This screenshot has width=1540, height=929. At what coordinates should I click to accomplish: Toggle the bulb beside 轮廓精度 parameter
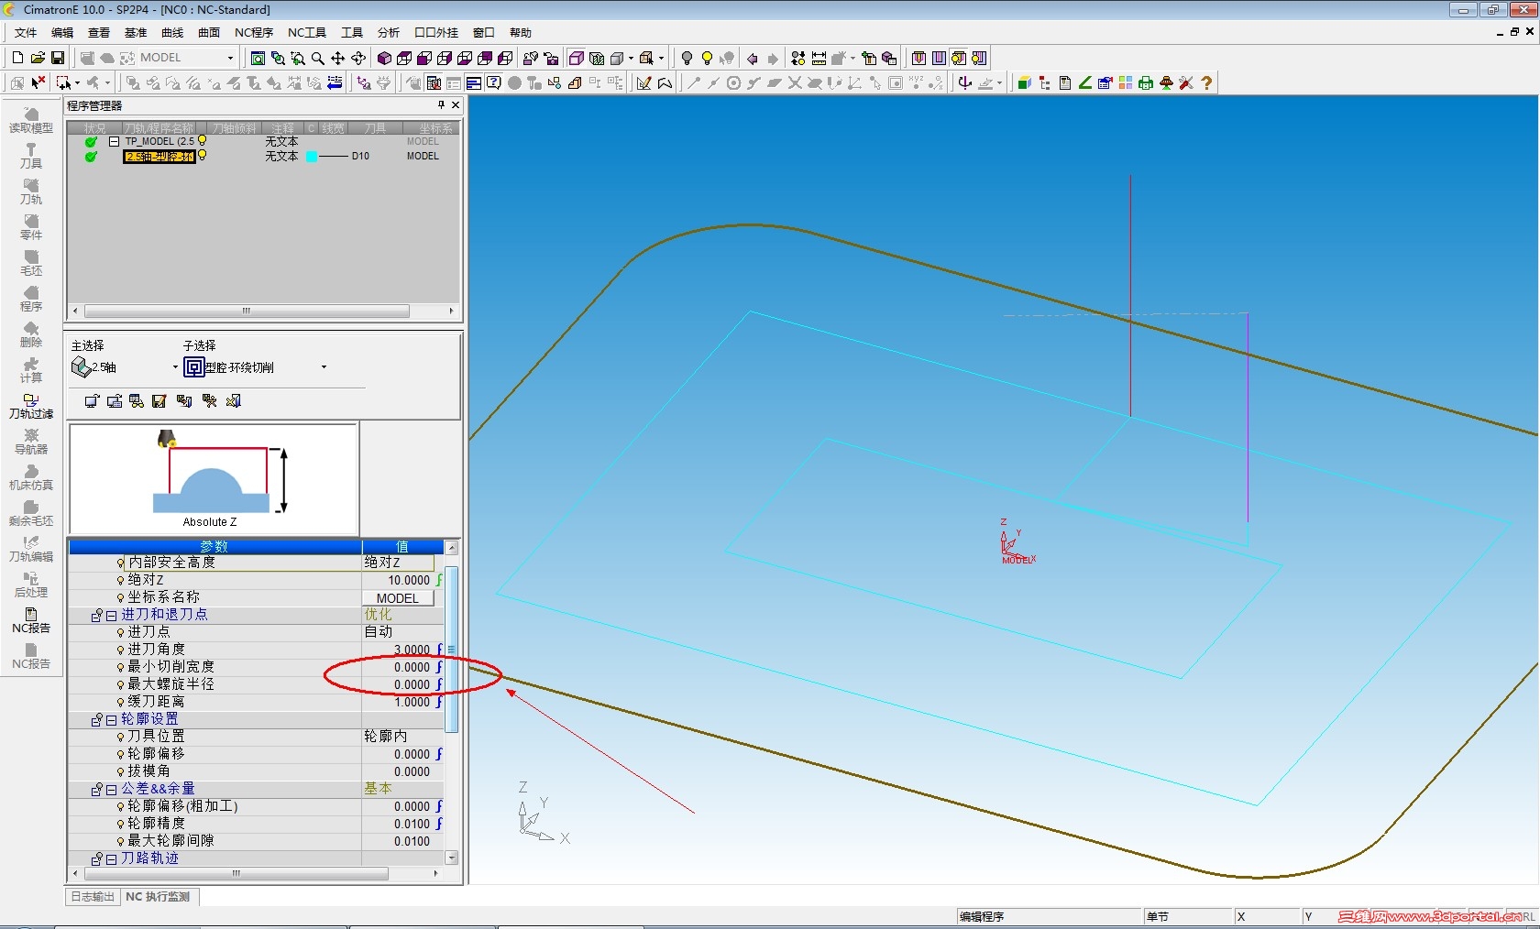(120, 824)
